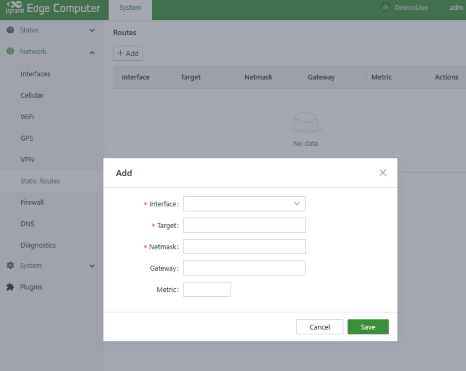Viewport: 466px width, 371px height.
Task: Click the Cancel button
Action: (x=319, y=327)
